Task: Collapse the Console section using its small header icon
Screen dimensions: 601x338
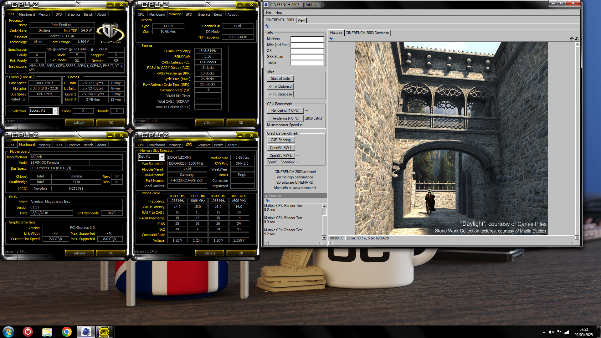Action: 266,196
